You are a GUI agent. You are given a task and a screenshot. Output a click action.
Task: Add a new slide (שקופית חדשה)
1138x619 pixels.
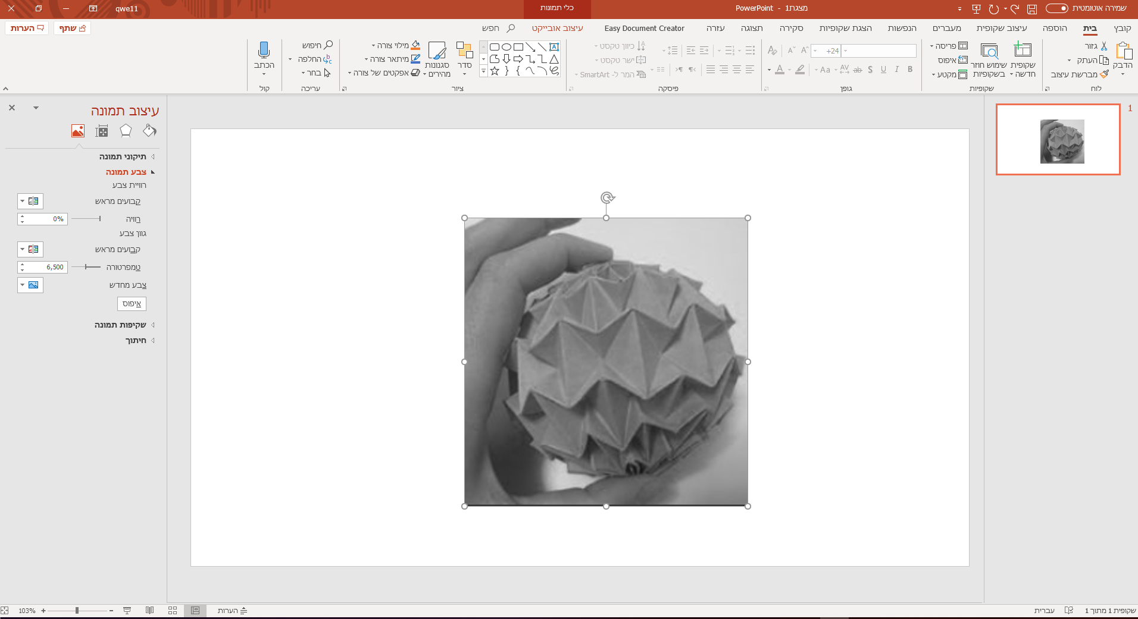coord(1023,59)
